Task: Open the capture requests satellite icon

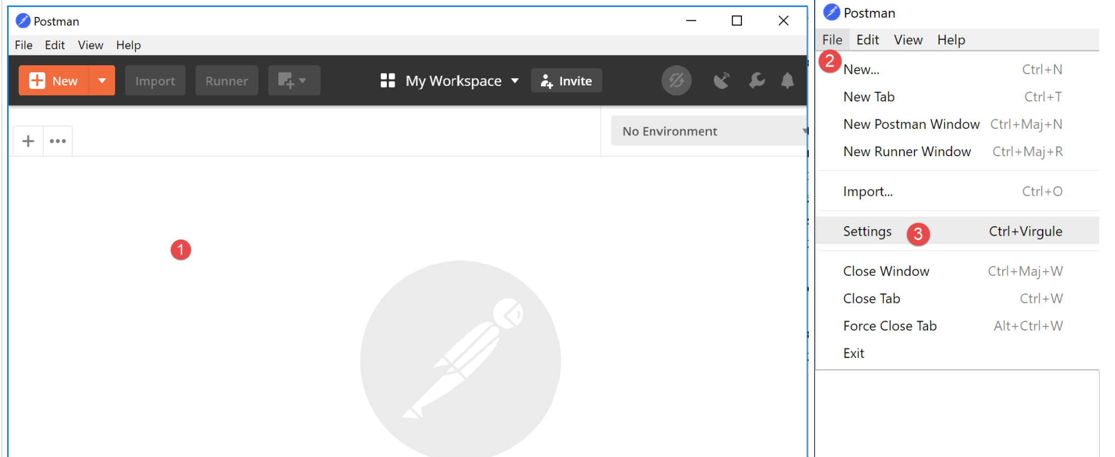Action: click(722, 81)
